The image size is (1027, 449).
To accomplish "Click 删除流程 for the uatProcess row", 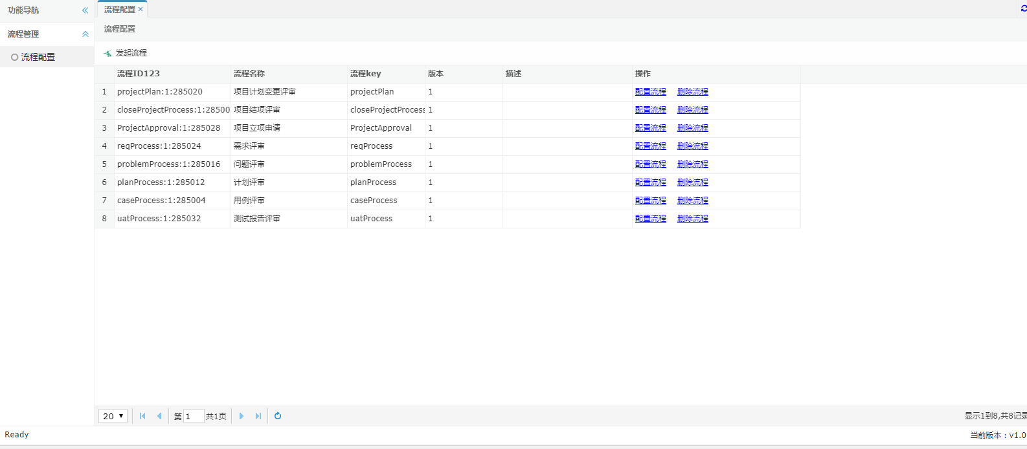I will coord(692,219).
